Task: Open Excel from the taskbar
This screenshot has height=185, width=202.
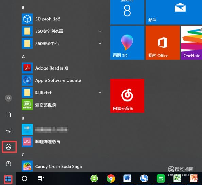Action: 177,179
